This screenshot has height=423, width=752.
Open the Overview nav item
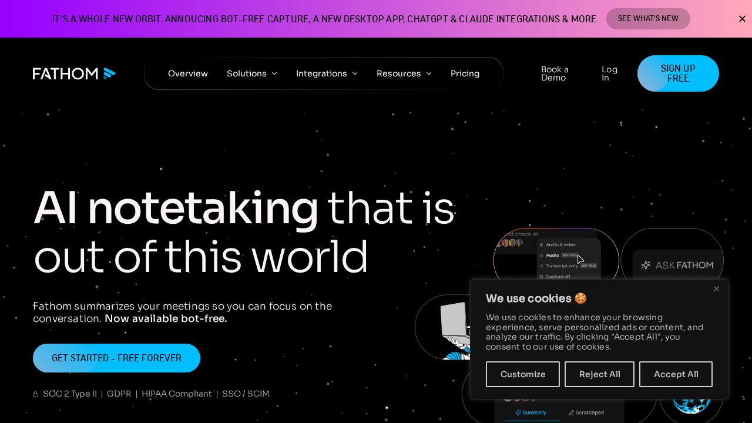click(188, 73)
